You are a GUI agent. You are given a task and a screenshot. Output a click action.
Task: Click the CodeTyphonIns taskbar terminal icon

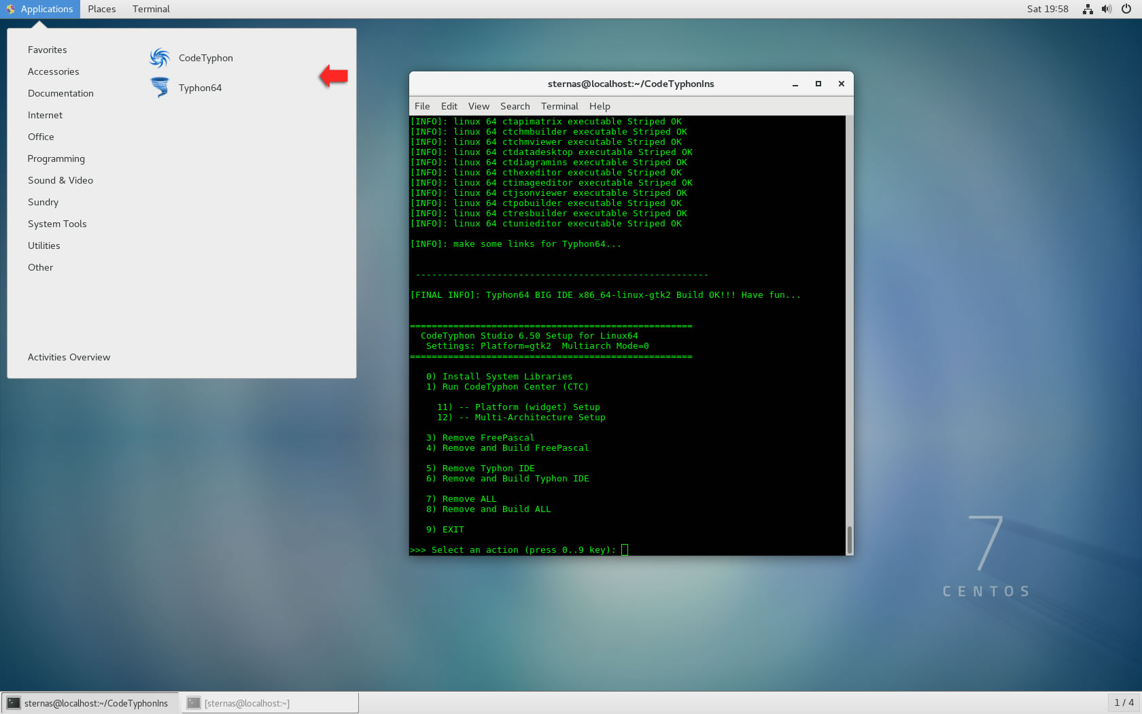pyautogui.click(x=14, y=703)
